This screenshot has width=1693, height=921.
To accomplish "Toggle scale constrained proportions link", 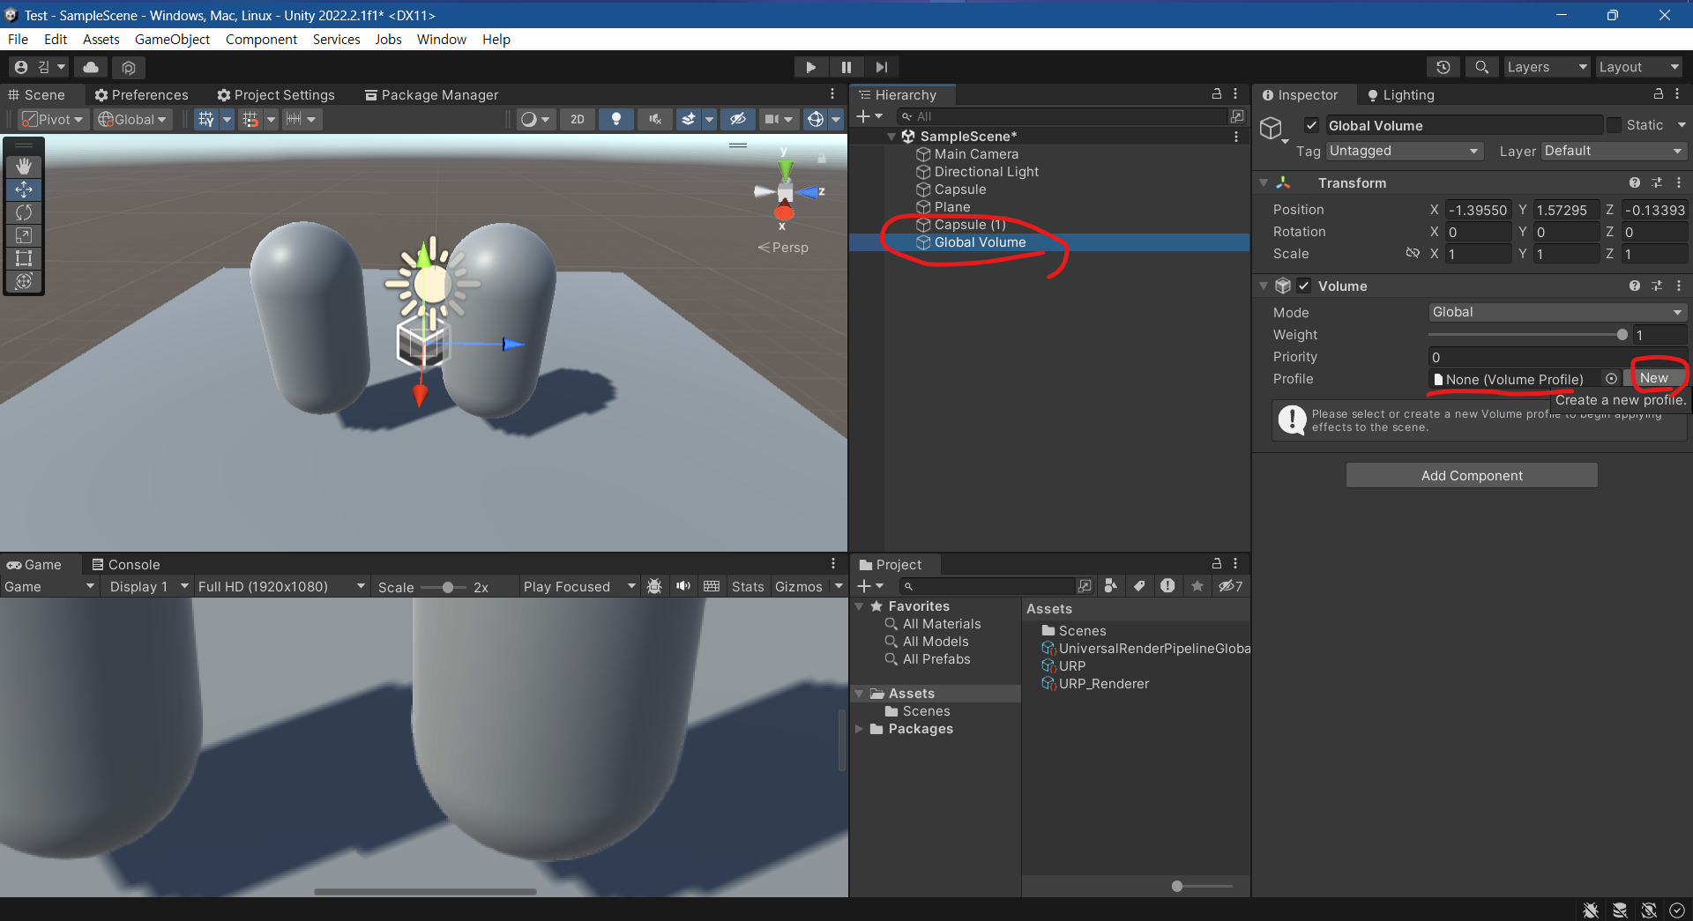I will point(1413,254).
